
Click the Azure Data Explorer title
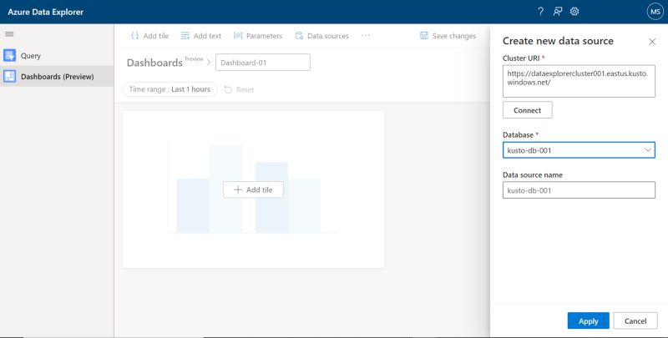46,12
